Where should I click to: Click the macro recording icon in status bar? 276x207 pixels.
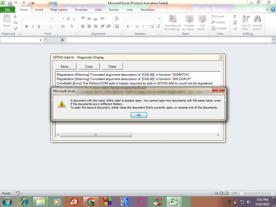18,193
